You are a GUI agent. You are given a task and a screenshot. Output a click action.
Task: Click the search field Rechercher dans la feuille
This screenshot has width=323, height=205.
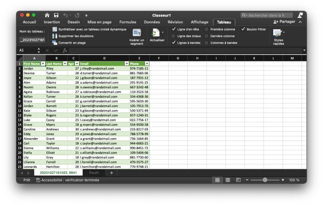[266, 15]
